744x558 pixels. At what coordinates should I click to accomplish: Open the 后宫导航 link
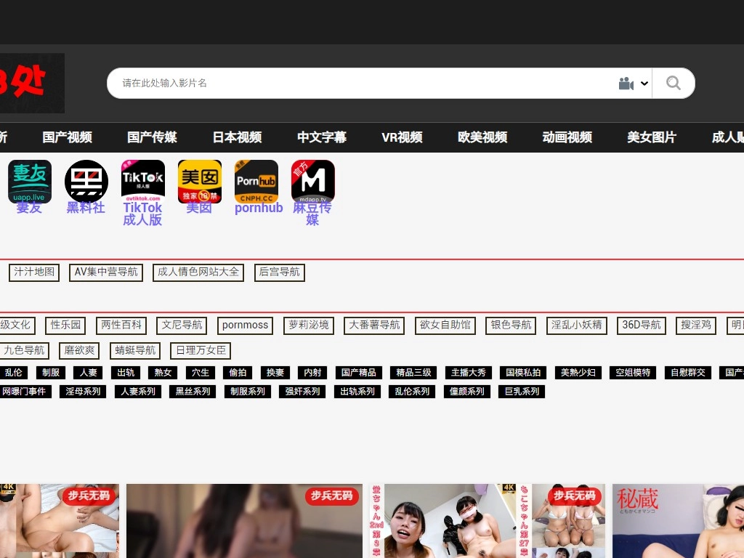click(x=280, y=272)
